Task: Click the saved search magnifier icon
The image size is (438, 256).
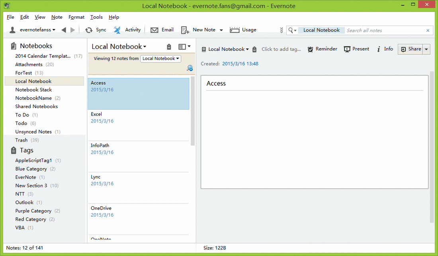Action: click(190, 68)
